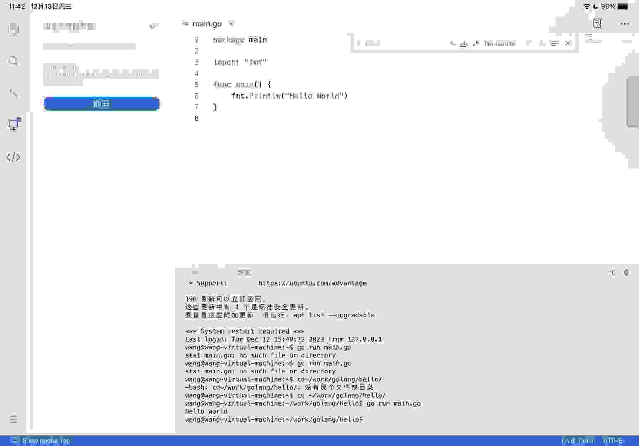Click the fmt.Println("Hello World") line
This screenshot has height=446, width=639.
(289, 96)
